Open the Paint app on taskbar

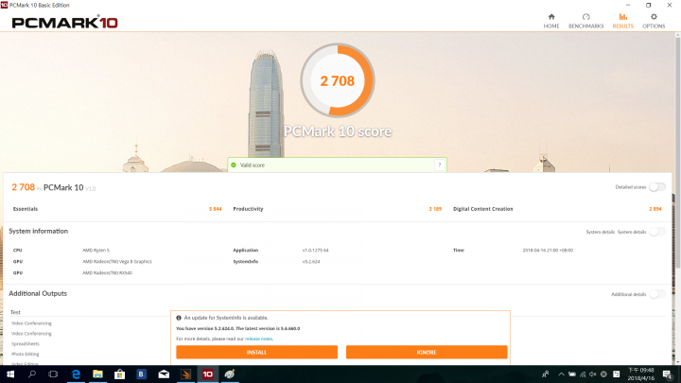tap(230, 374)
